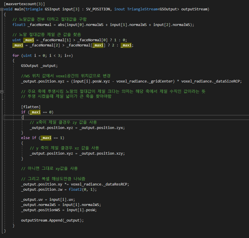Click 'voxel_radiance._gridCenter'
Image resolution: width=249 pixels, height=238 pixels.
pyautogui.click(x=145, y=81)
